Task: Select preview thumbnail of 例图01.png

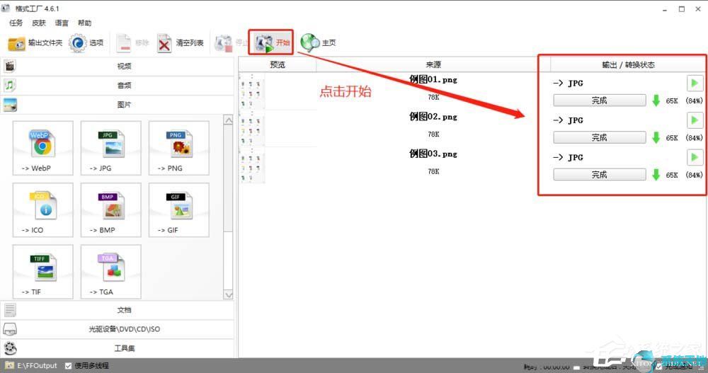Action: 251,91
